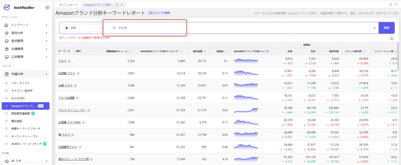The image size is (401, 165).
Task: Show info icon for AMAZONブランド分析ランキング column
Action: (180, 51)
